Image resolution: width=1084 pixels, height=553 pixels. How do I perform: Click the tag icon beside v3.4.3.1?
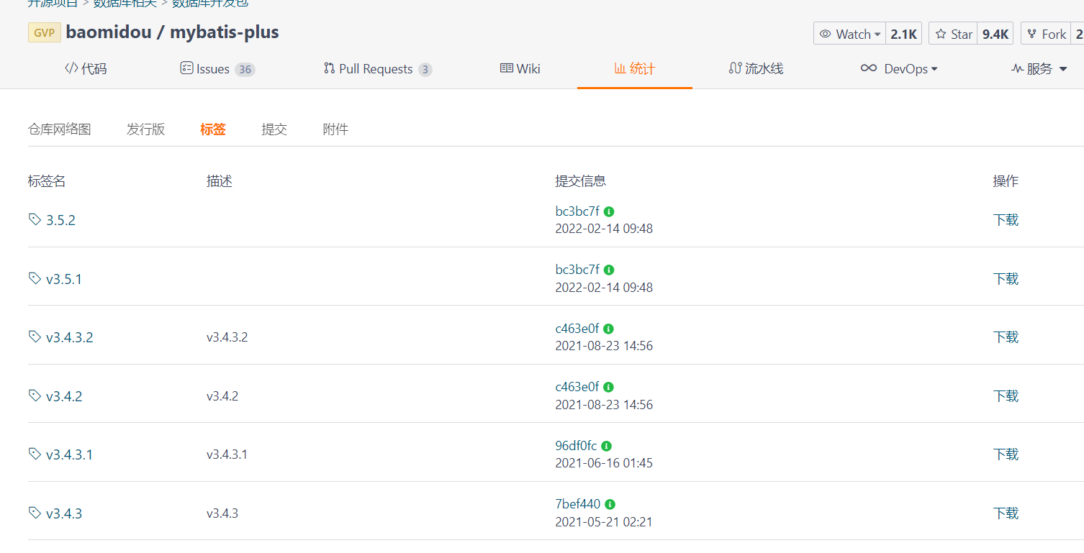click(x=35, y=454)
